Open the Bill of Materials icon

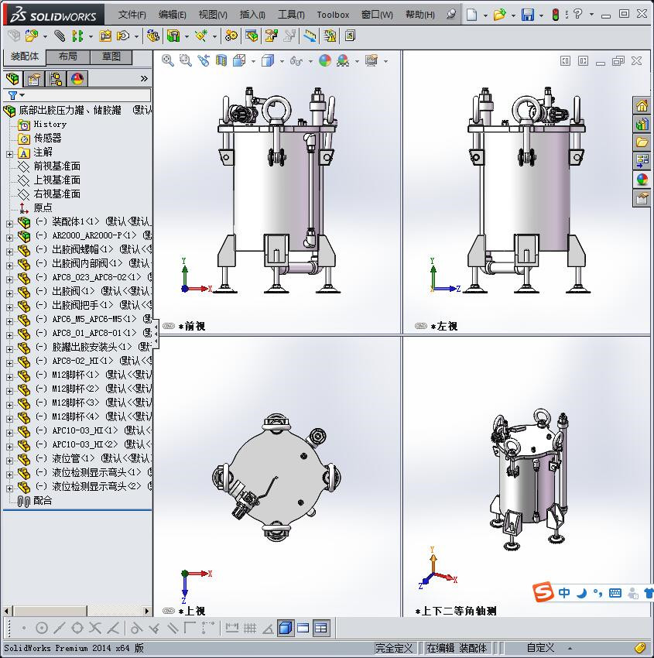252,36
